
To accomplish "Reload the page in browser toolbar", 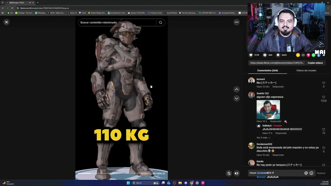I will (x=12, y=8).
